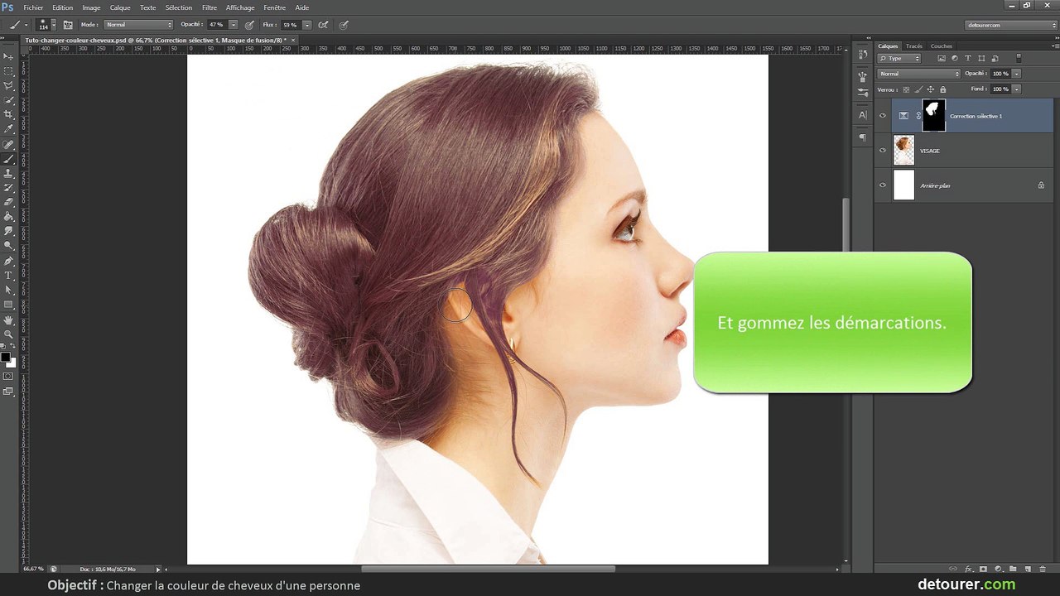Image resolution: width=1060 pixels, height=596 pixels.
Task: Toggle lock position
Action: 931,89
